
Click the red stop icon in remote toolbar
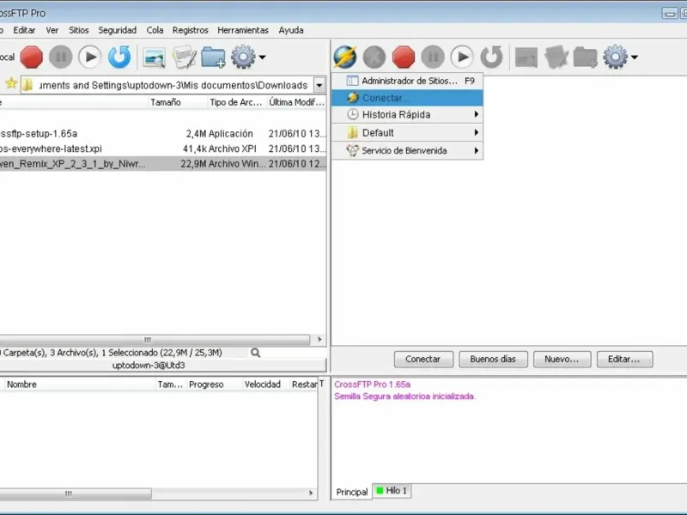(404, 57)
